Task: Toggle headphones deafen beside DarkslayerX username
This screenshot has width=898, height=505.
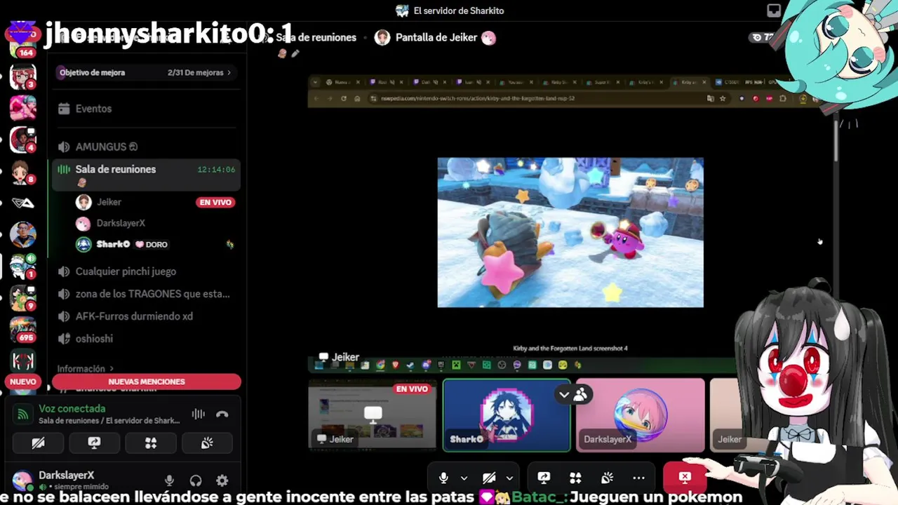Action: pyautogui.click(x=196, y=480)
